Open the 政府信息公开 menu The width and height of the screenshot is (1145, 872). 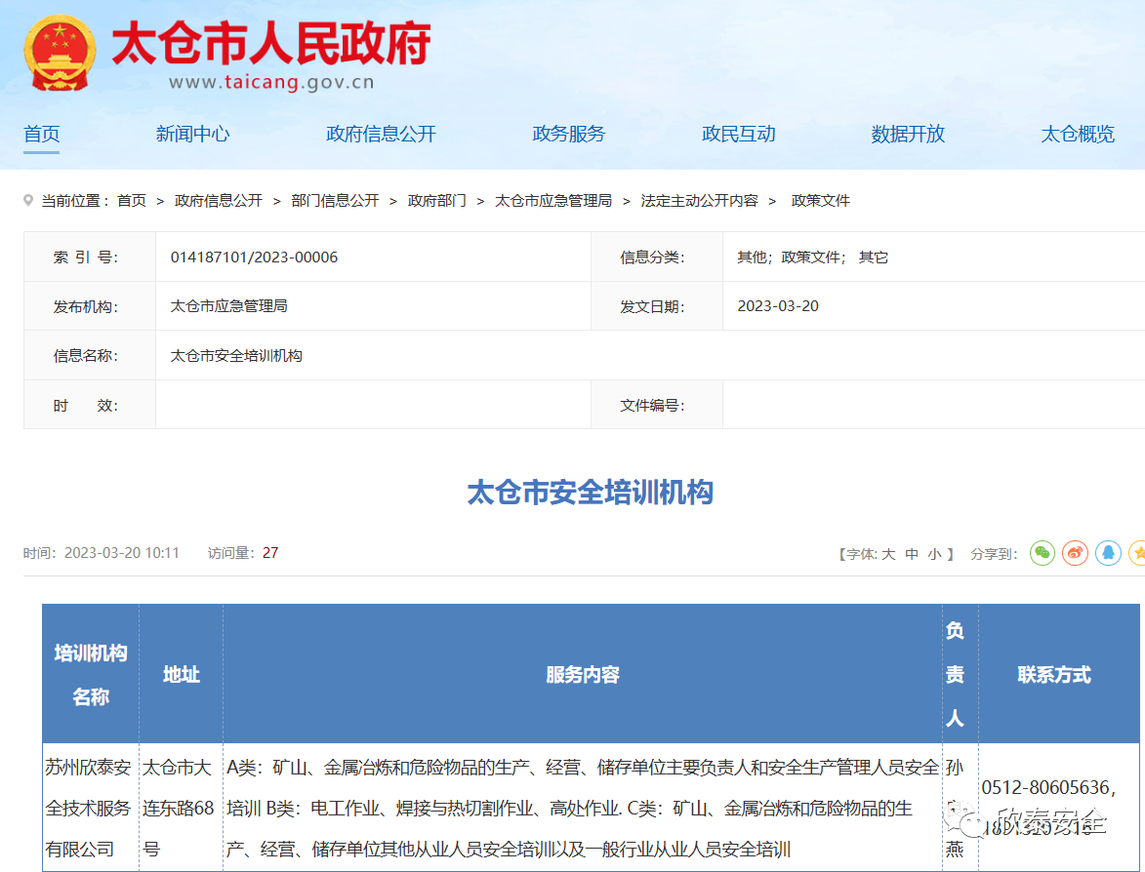coord(381,135)
